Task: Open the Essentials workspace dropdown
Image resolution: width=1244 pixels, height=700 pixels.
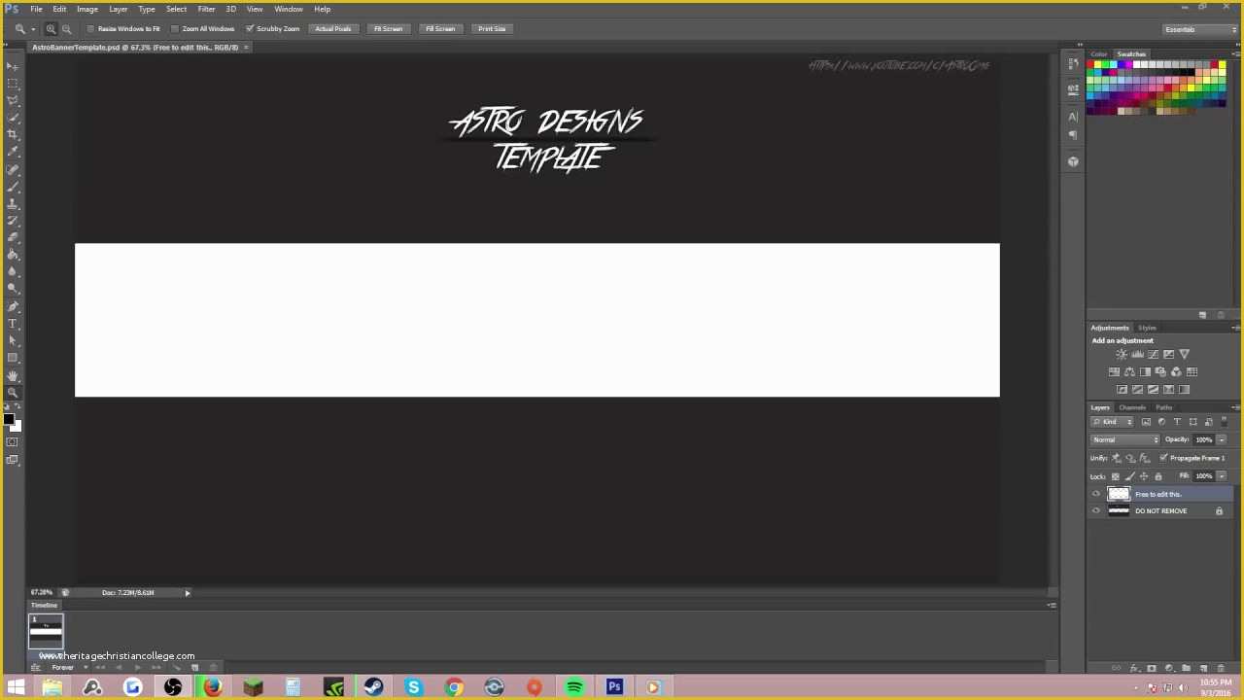Action: (1199, 29)
